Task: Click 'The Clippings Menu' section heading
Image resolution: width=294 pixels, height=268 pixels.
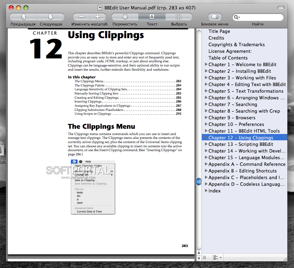Action: [x=101, y=127]
